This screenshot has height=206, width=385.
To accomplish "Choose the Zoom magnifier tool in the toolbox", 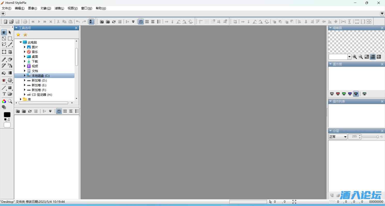I will 10,101.
